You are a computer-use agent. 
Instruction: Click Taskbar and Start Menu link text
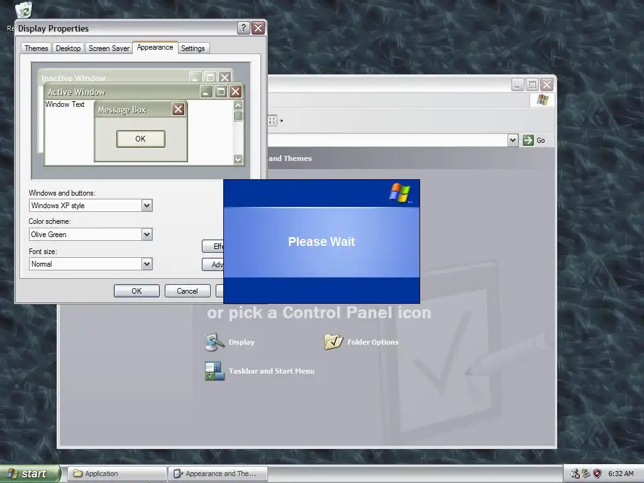[272, 371]
